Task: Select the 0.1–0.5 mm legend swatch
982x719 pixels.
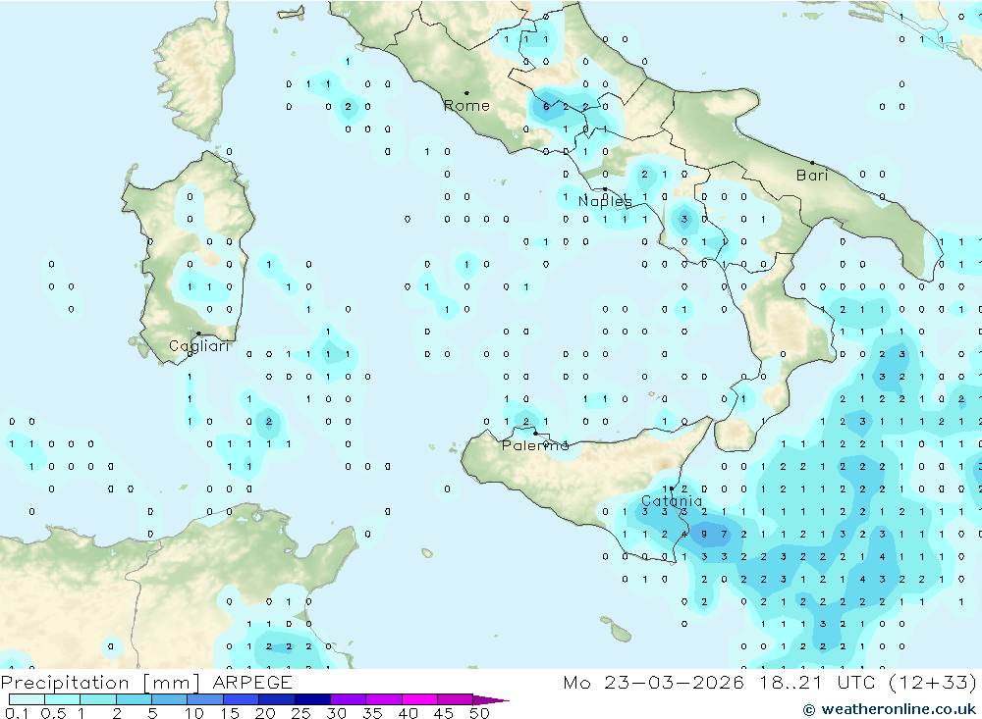Action: [27, 699]
